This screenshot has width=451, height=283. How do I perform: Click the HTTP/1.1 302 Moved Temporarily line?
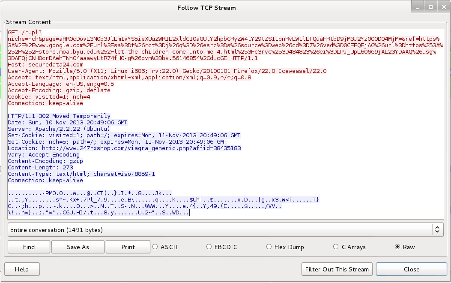click(x=59, y=116)
